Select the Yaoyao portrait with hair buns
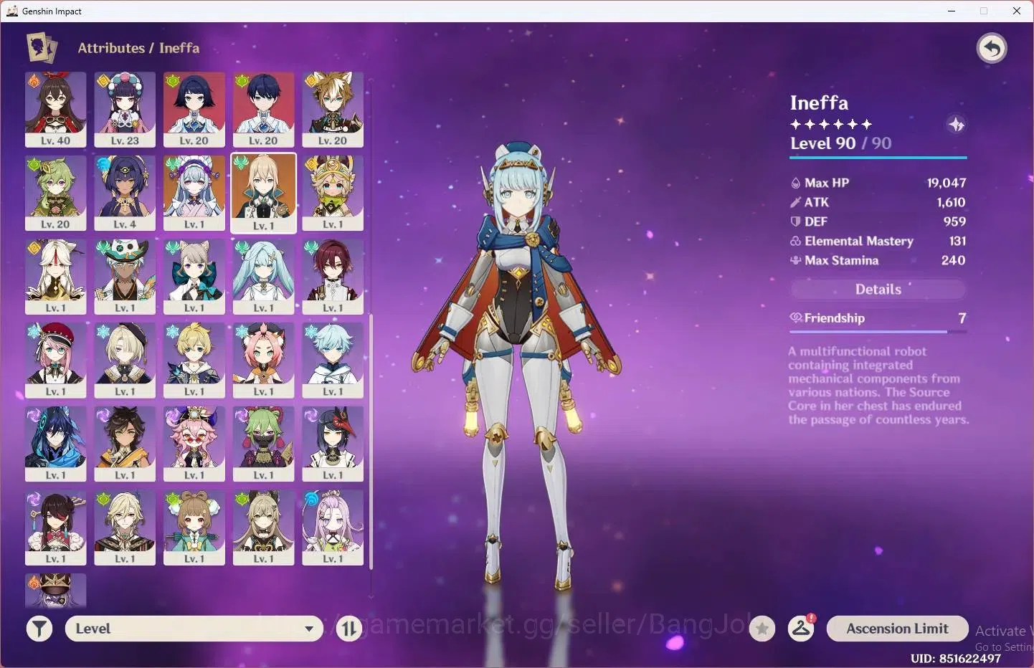The width and height of the screenshot is (1034, 668). pyautogui.click(x=194, y=528)
